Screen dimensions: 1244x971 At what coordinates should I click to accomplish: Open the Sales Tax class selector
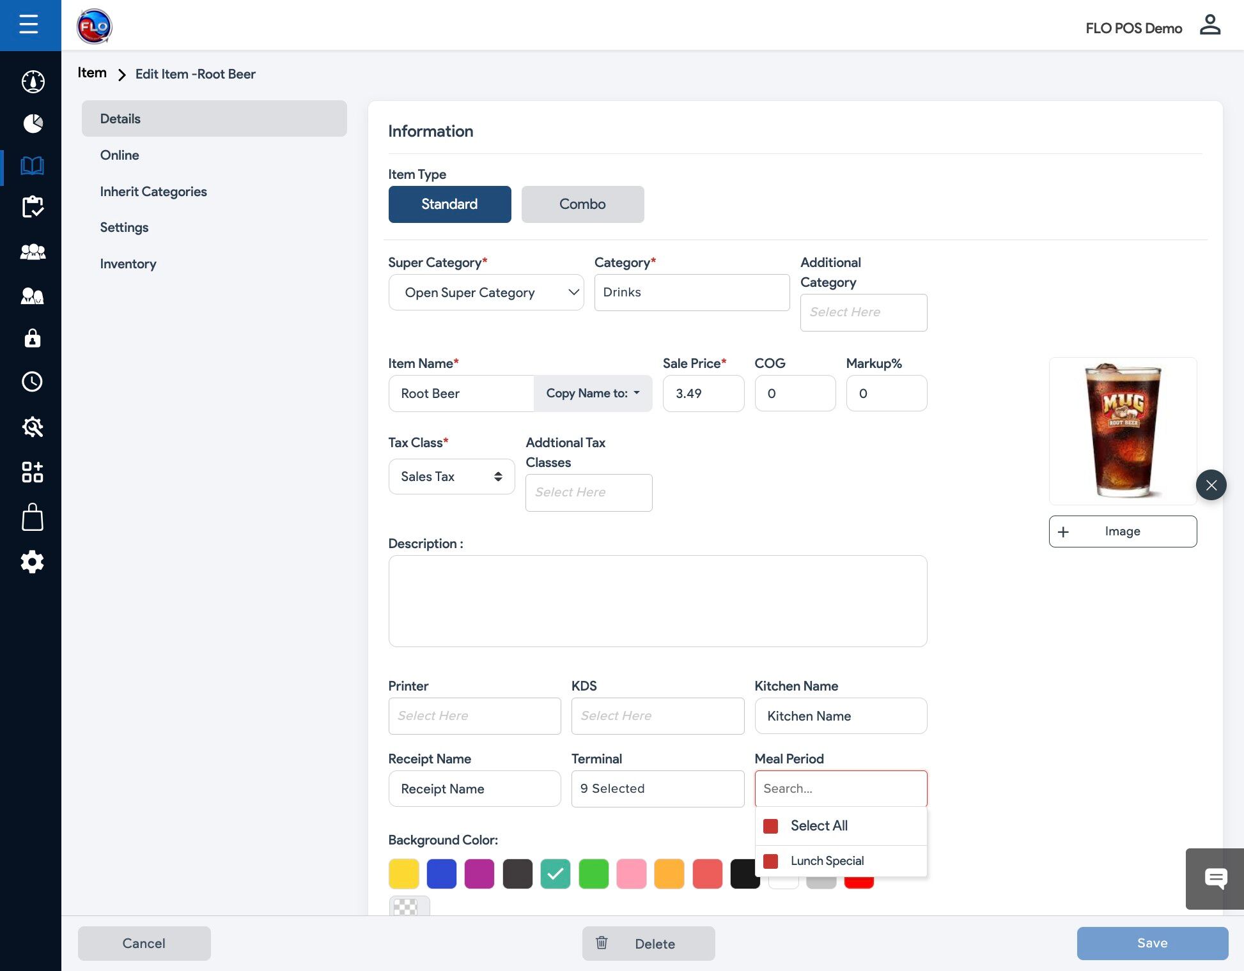tap(451, 477)
